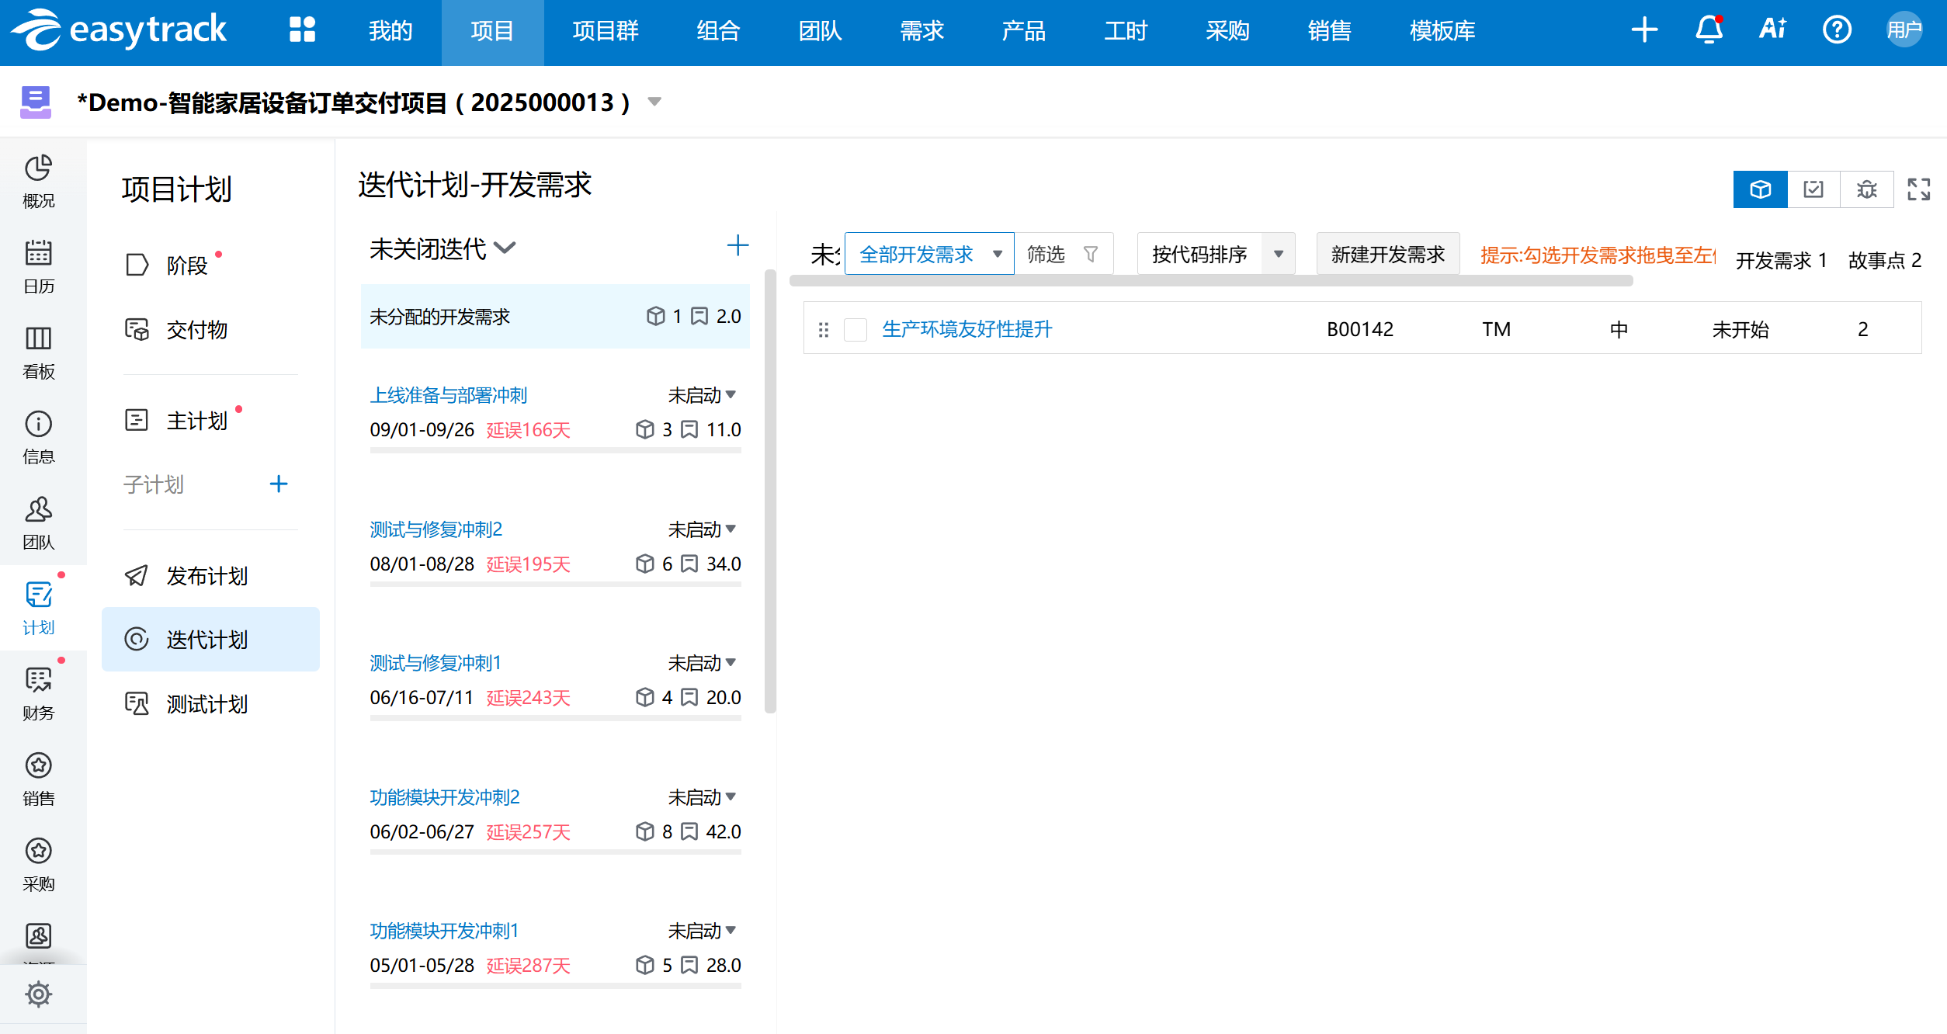Open the 按代码排序 sort dropdown
The image size is (1947, 1034).
[1278, 254]
